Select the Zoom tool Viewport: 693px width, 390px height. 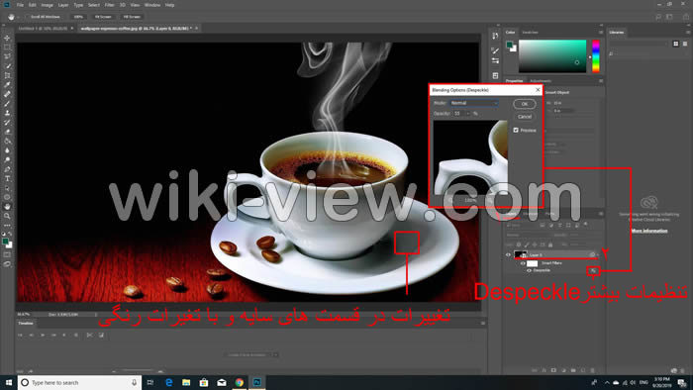[7, 216]
